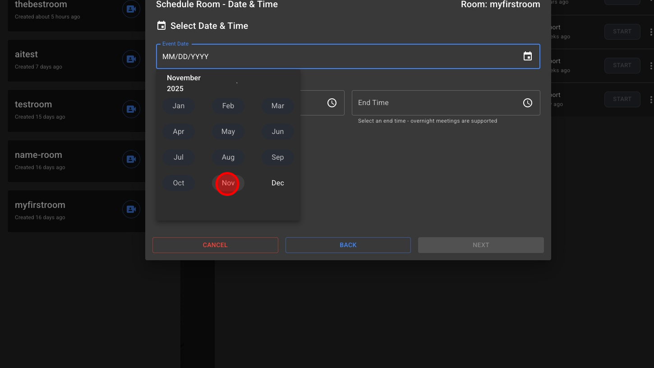The width and height of the screenshot is (654, 368).
Task: Click the video camera icon for thebestroom
Action: [131, 9]
